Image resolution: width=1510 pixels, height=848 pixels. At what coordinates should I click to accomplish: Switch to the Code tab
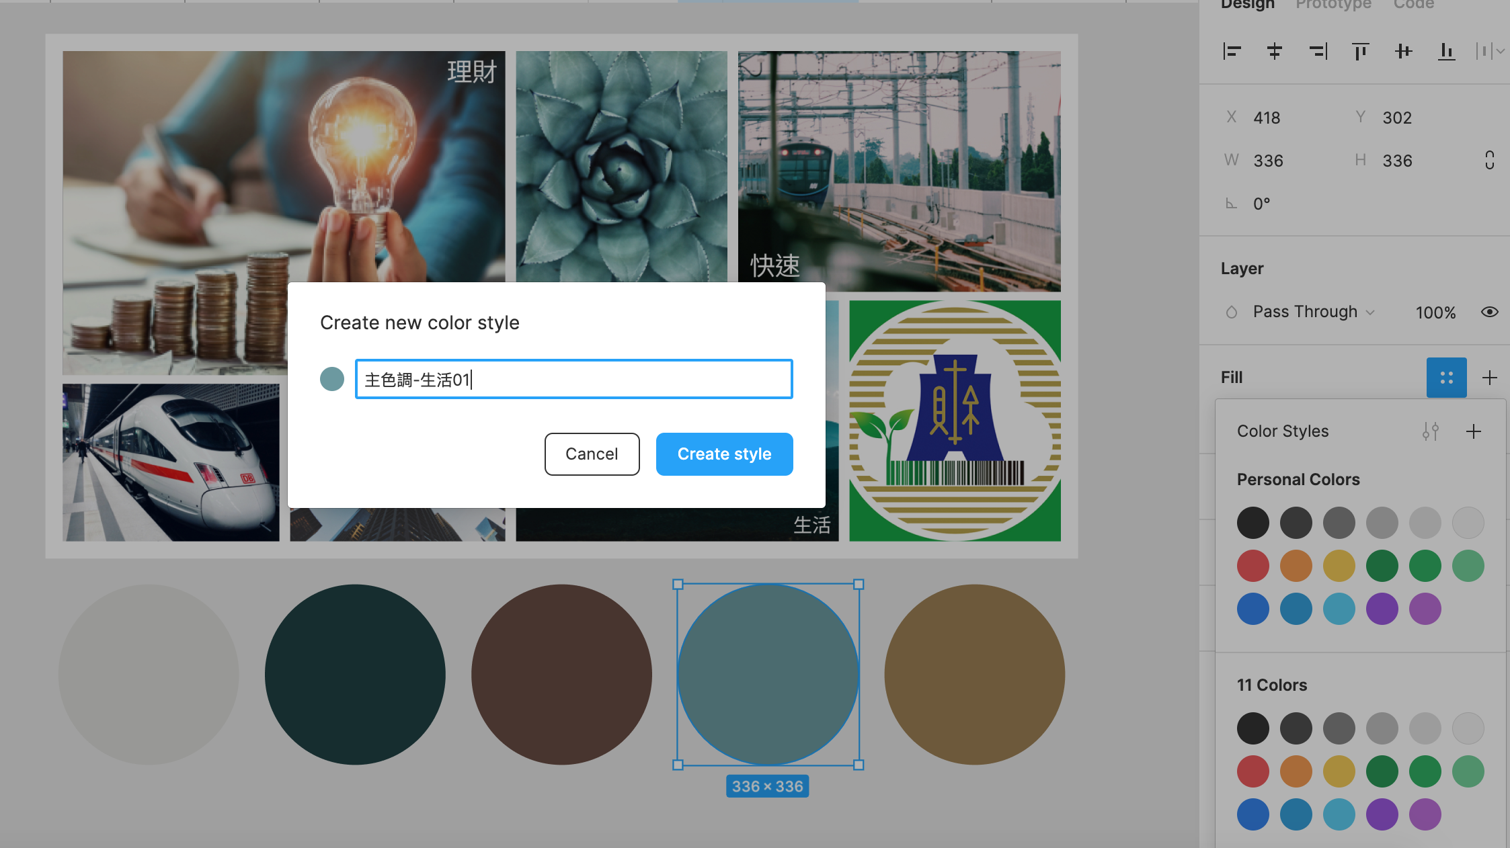(1413, 5)
